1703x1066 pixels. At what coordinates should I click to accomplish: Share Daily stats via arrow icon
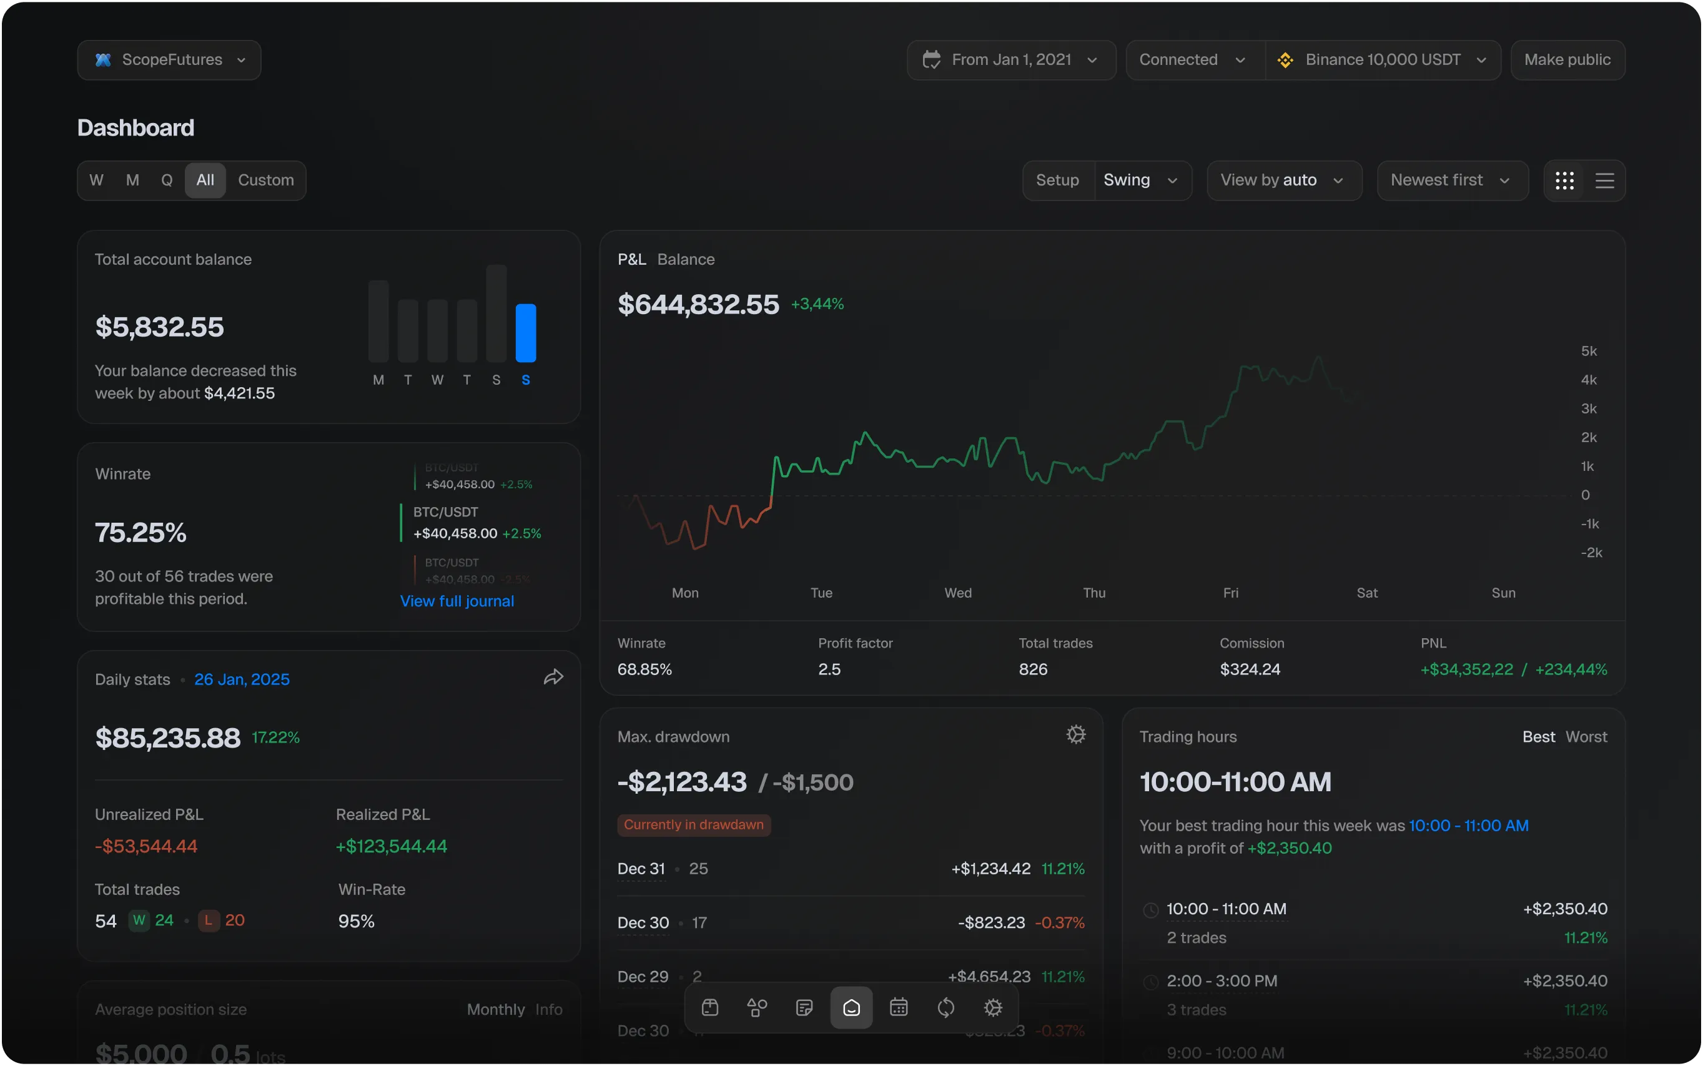click(553, 678)
